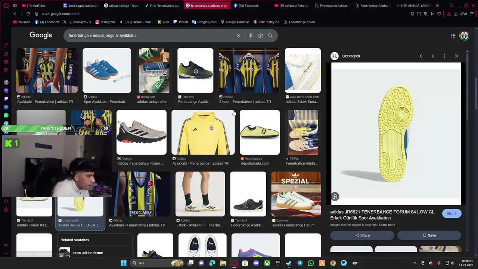Image resolution: width=478 pixels, height=269 pixels.
Task: Click the large yellow sole preview image
Action: pyautogui.click(x=396, y=134)
